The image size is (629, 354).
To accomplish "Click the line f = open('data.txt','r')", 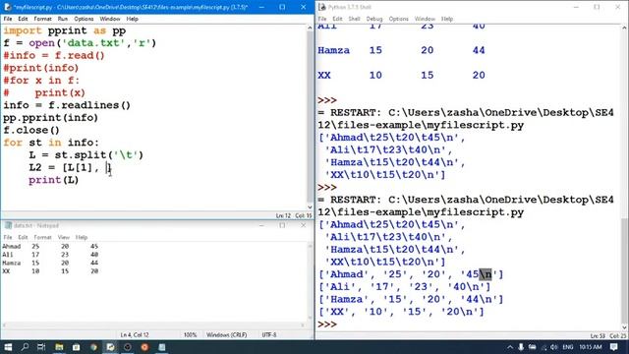I will (x=80, y=43).
